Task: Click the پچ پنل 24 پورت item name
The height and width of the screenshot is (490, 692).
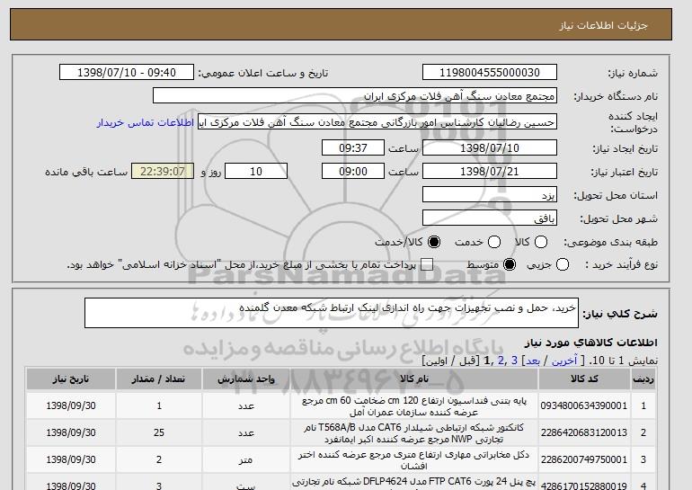Action: 414,483
